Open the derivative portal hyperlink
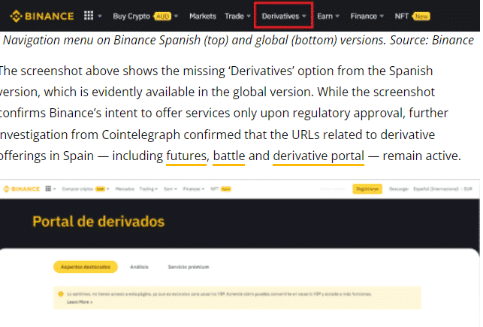The height and width of the screenshot is (327, 483). (318, 156)
